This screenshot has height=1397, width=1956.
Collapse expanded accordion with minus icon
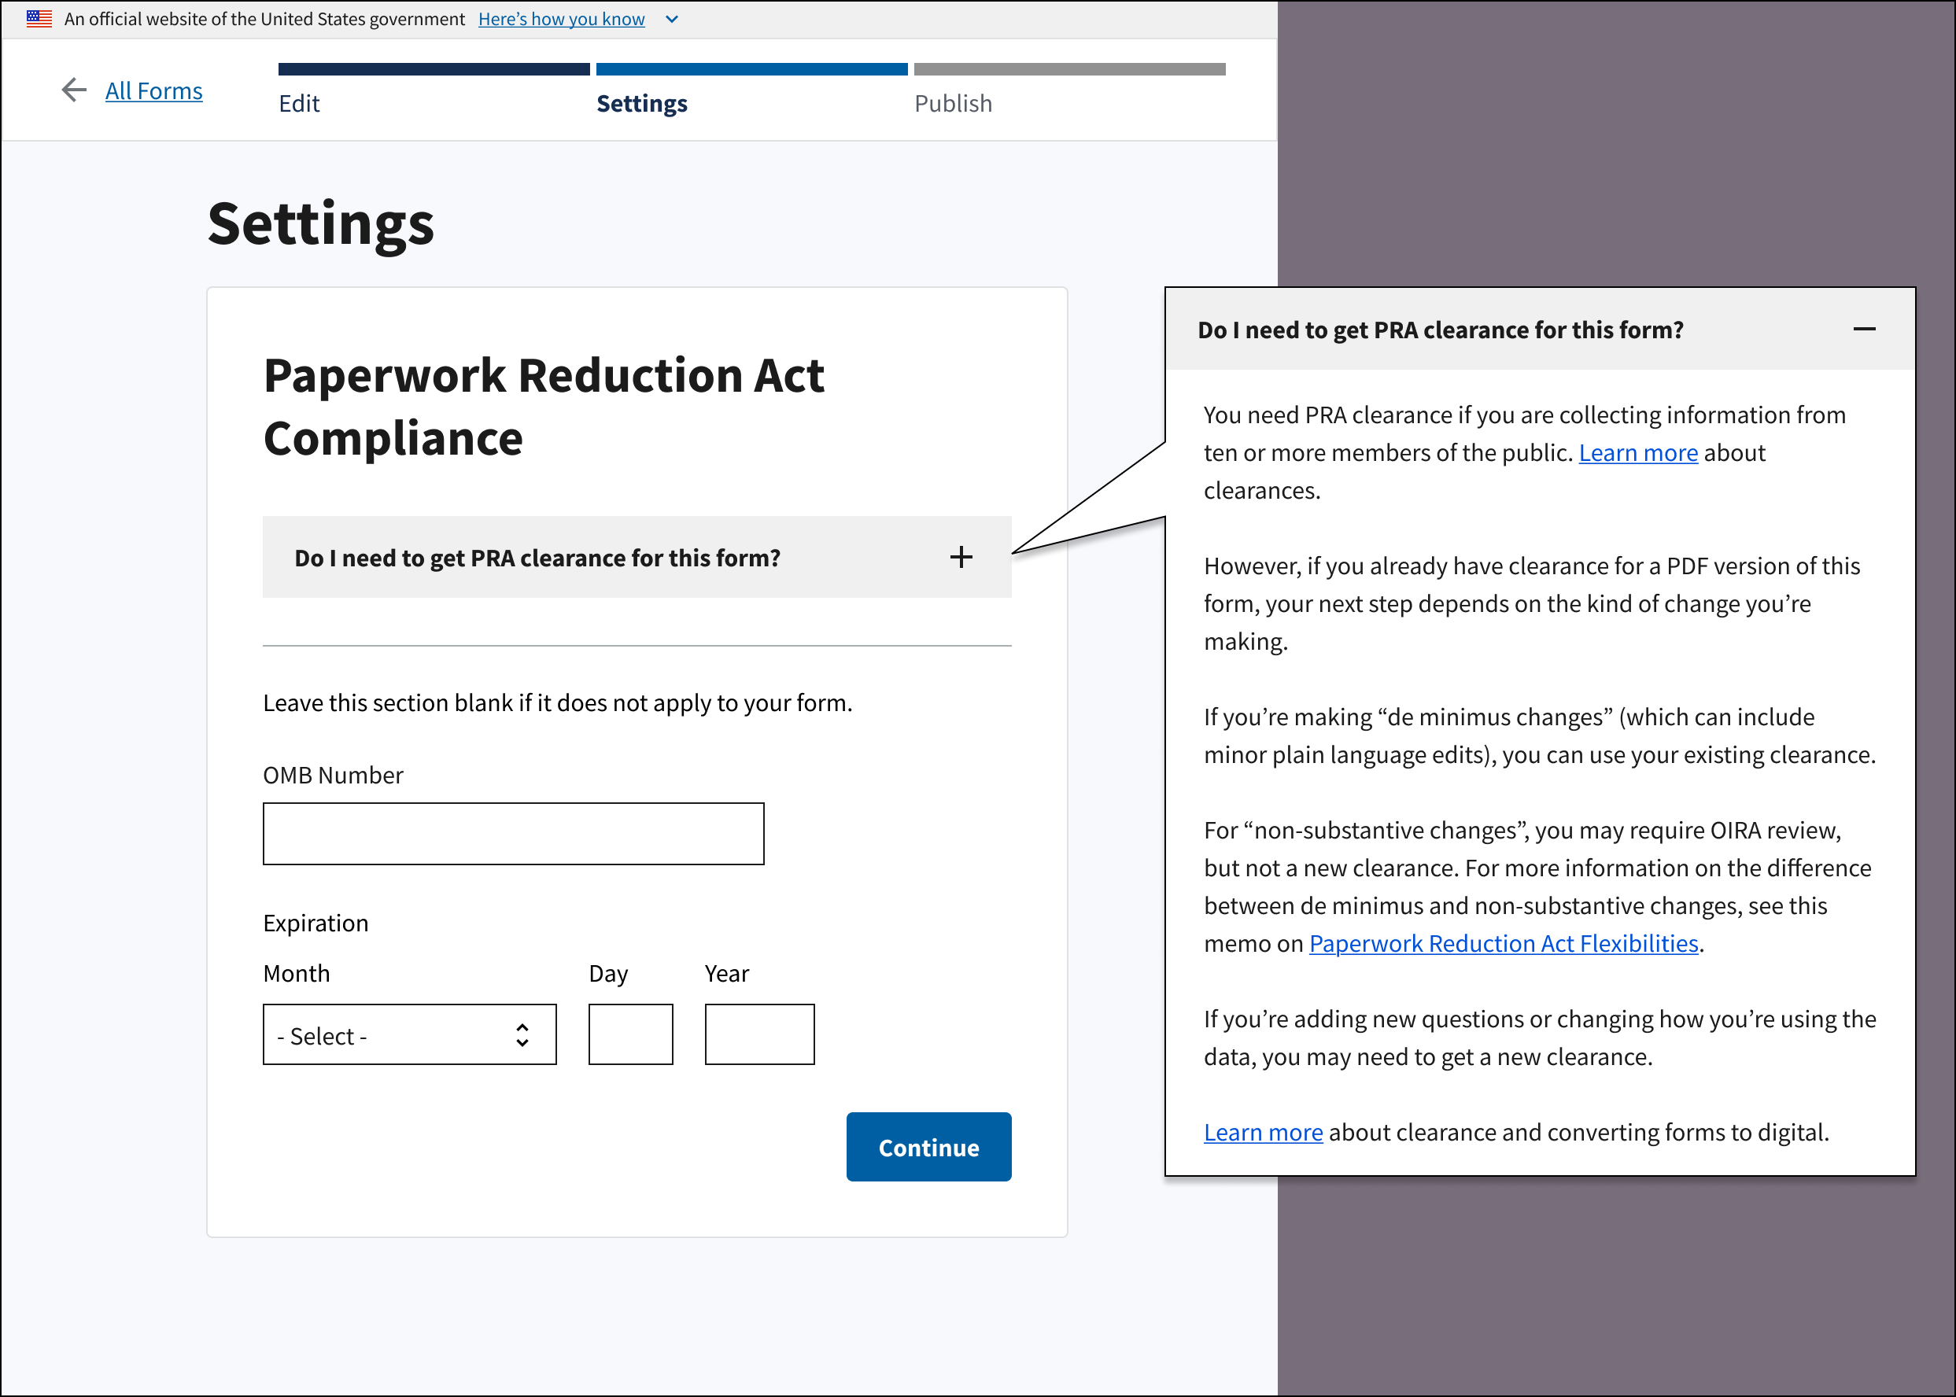[1864, 330]
